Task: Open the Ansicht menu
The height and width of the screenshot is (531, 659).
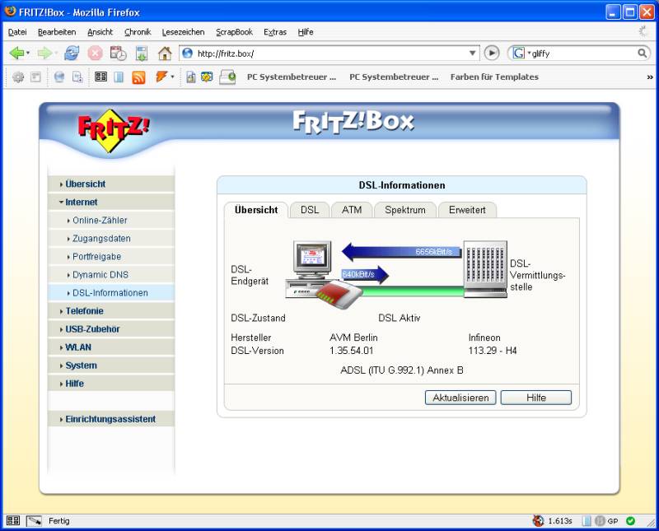Action: click(100, 32)
